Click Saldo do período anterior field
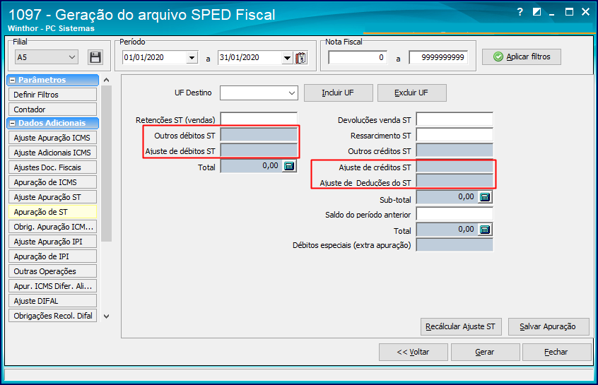598x385 pixels. (455, 214)
